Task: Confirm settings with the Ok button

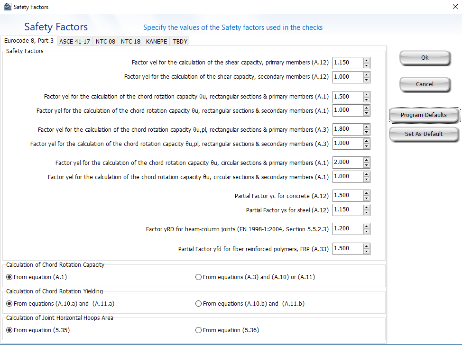Action: 424,57
